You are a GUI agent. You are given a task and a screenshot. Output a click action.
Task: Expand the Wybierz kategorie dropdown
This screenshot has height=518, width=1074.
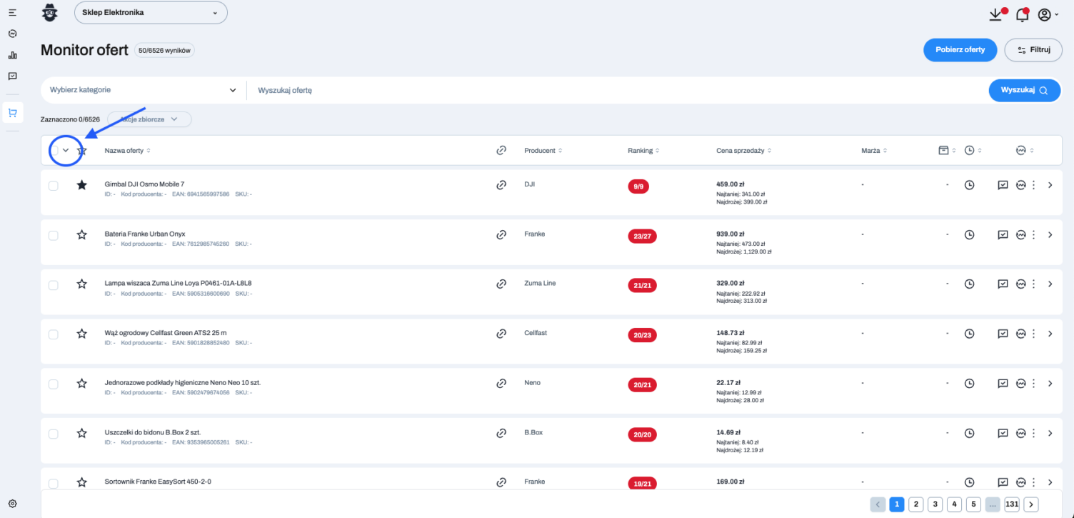(x=143, y=90)
